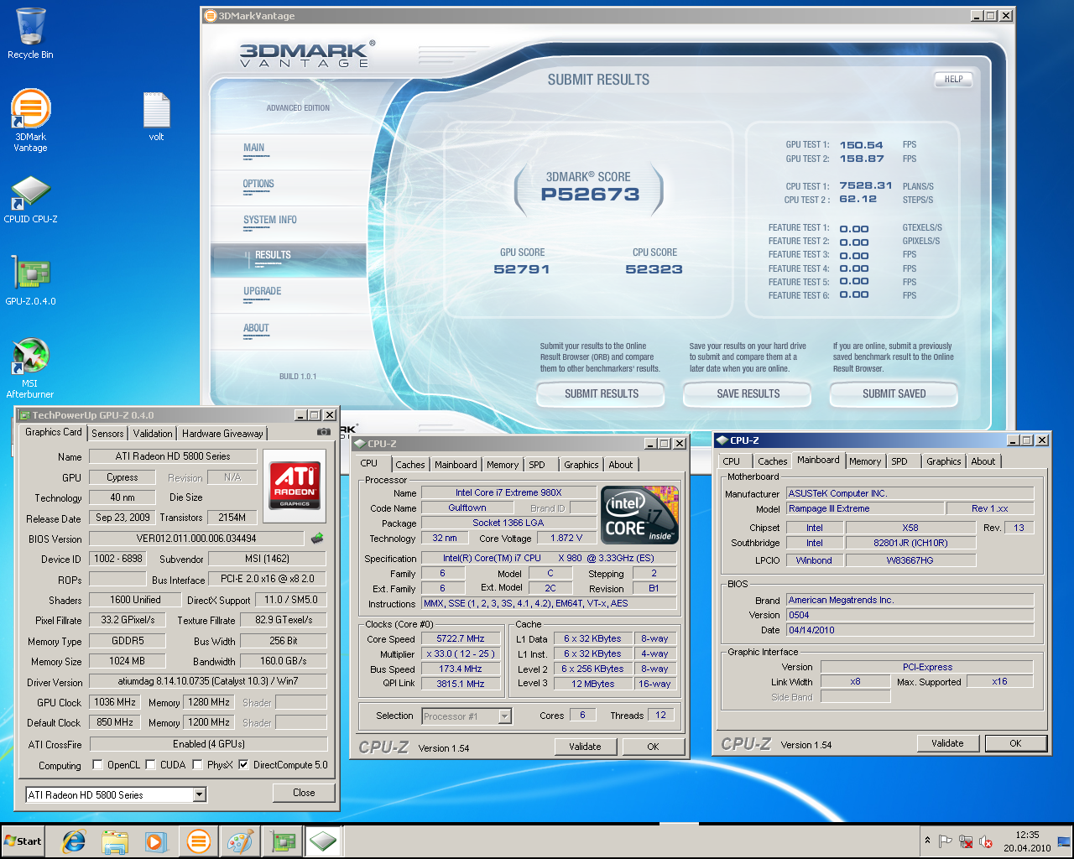The width and height of the screenshot is (1074, 859).
Task: Switch to CPU-Z taskbar button
Action: [x=322, y=841]
